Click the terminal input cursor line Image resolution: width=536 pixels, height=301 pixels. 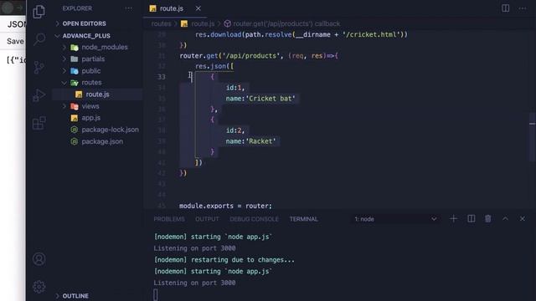pos(156,294)
